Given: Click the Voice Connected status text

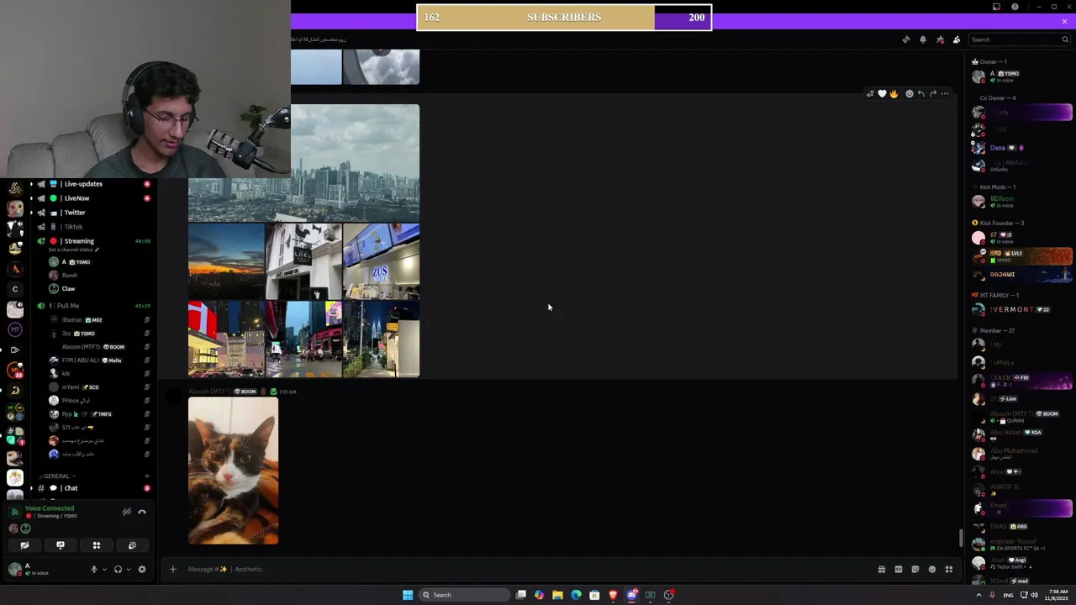Looking at the screenshot, I should tap(50, 508).
